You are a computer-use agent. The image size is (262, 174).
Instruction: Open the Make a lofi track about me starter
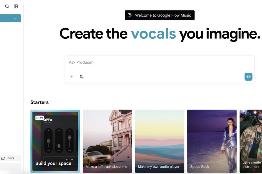pos(107,141)
